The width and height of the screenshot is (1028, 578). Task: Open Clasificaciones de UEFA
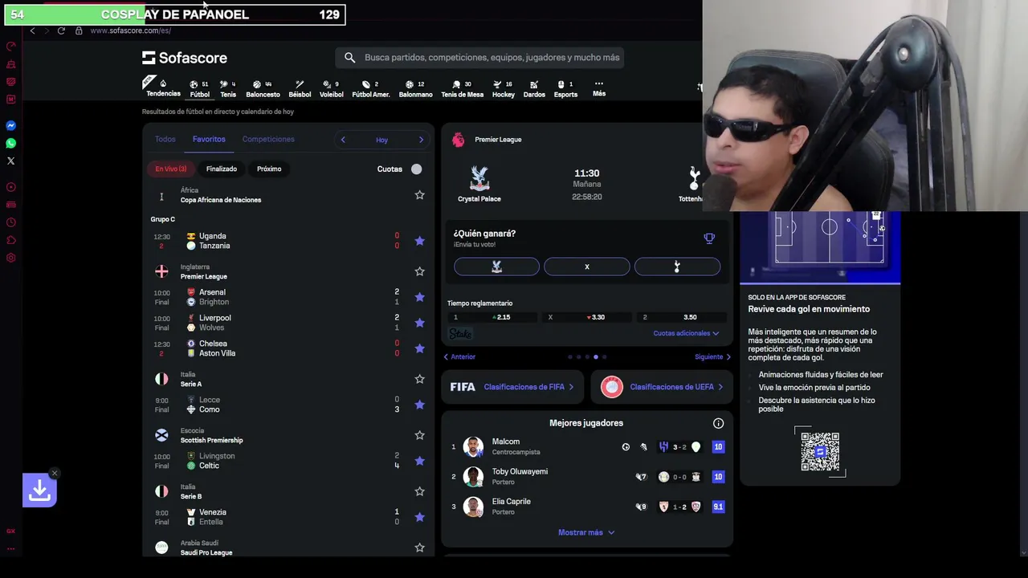point(662,387)
